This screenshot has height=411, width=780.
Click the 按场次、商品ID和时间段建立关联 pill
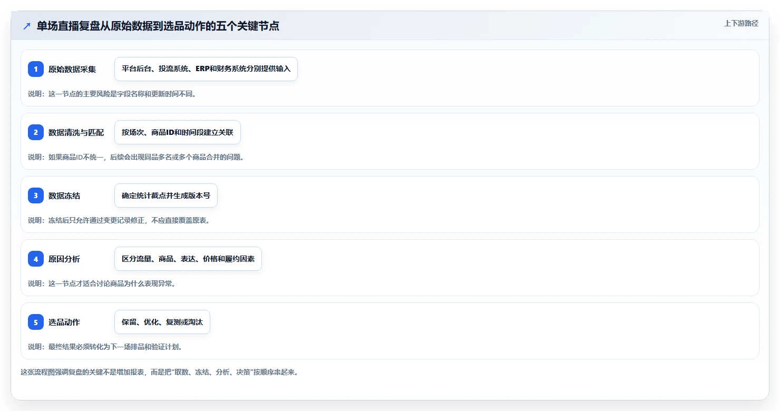click(178, 132)
